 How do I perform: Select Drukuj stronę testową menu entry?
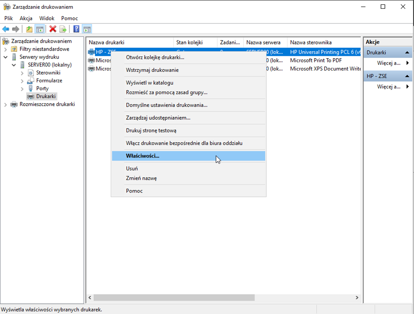151,130
